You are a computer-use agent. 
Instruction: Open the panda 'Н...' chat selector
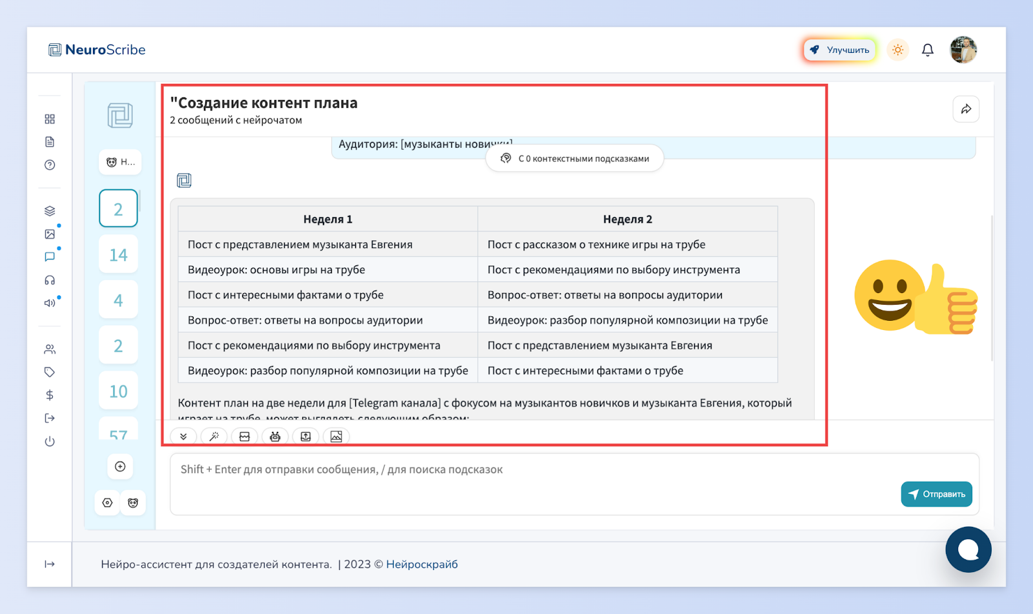coord(120,162)
